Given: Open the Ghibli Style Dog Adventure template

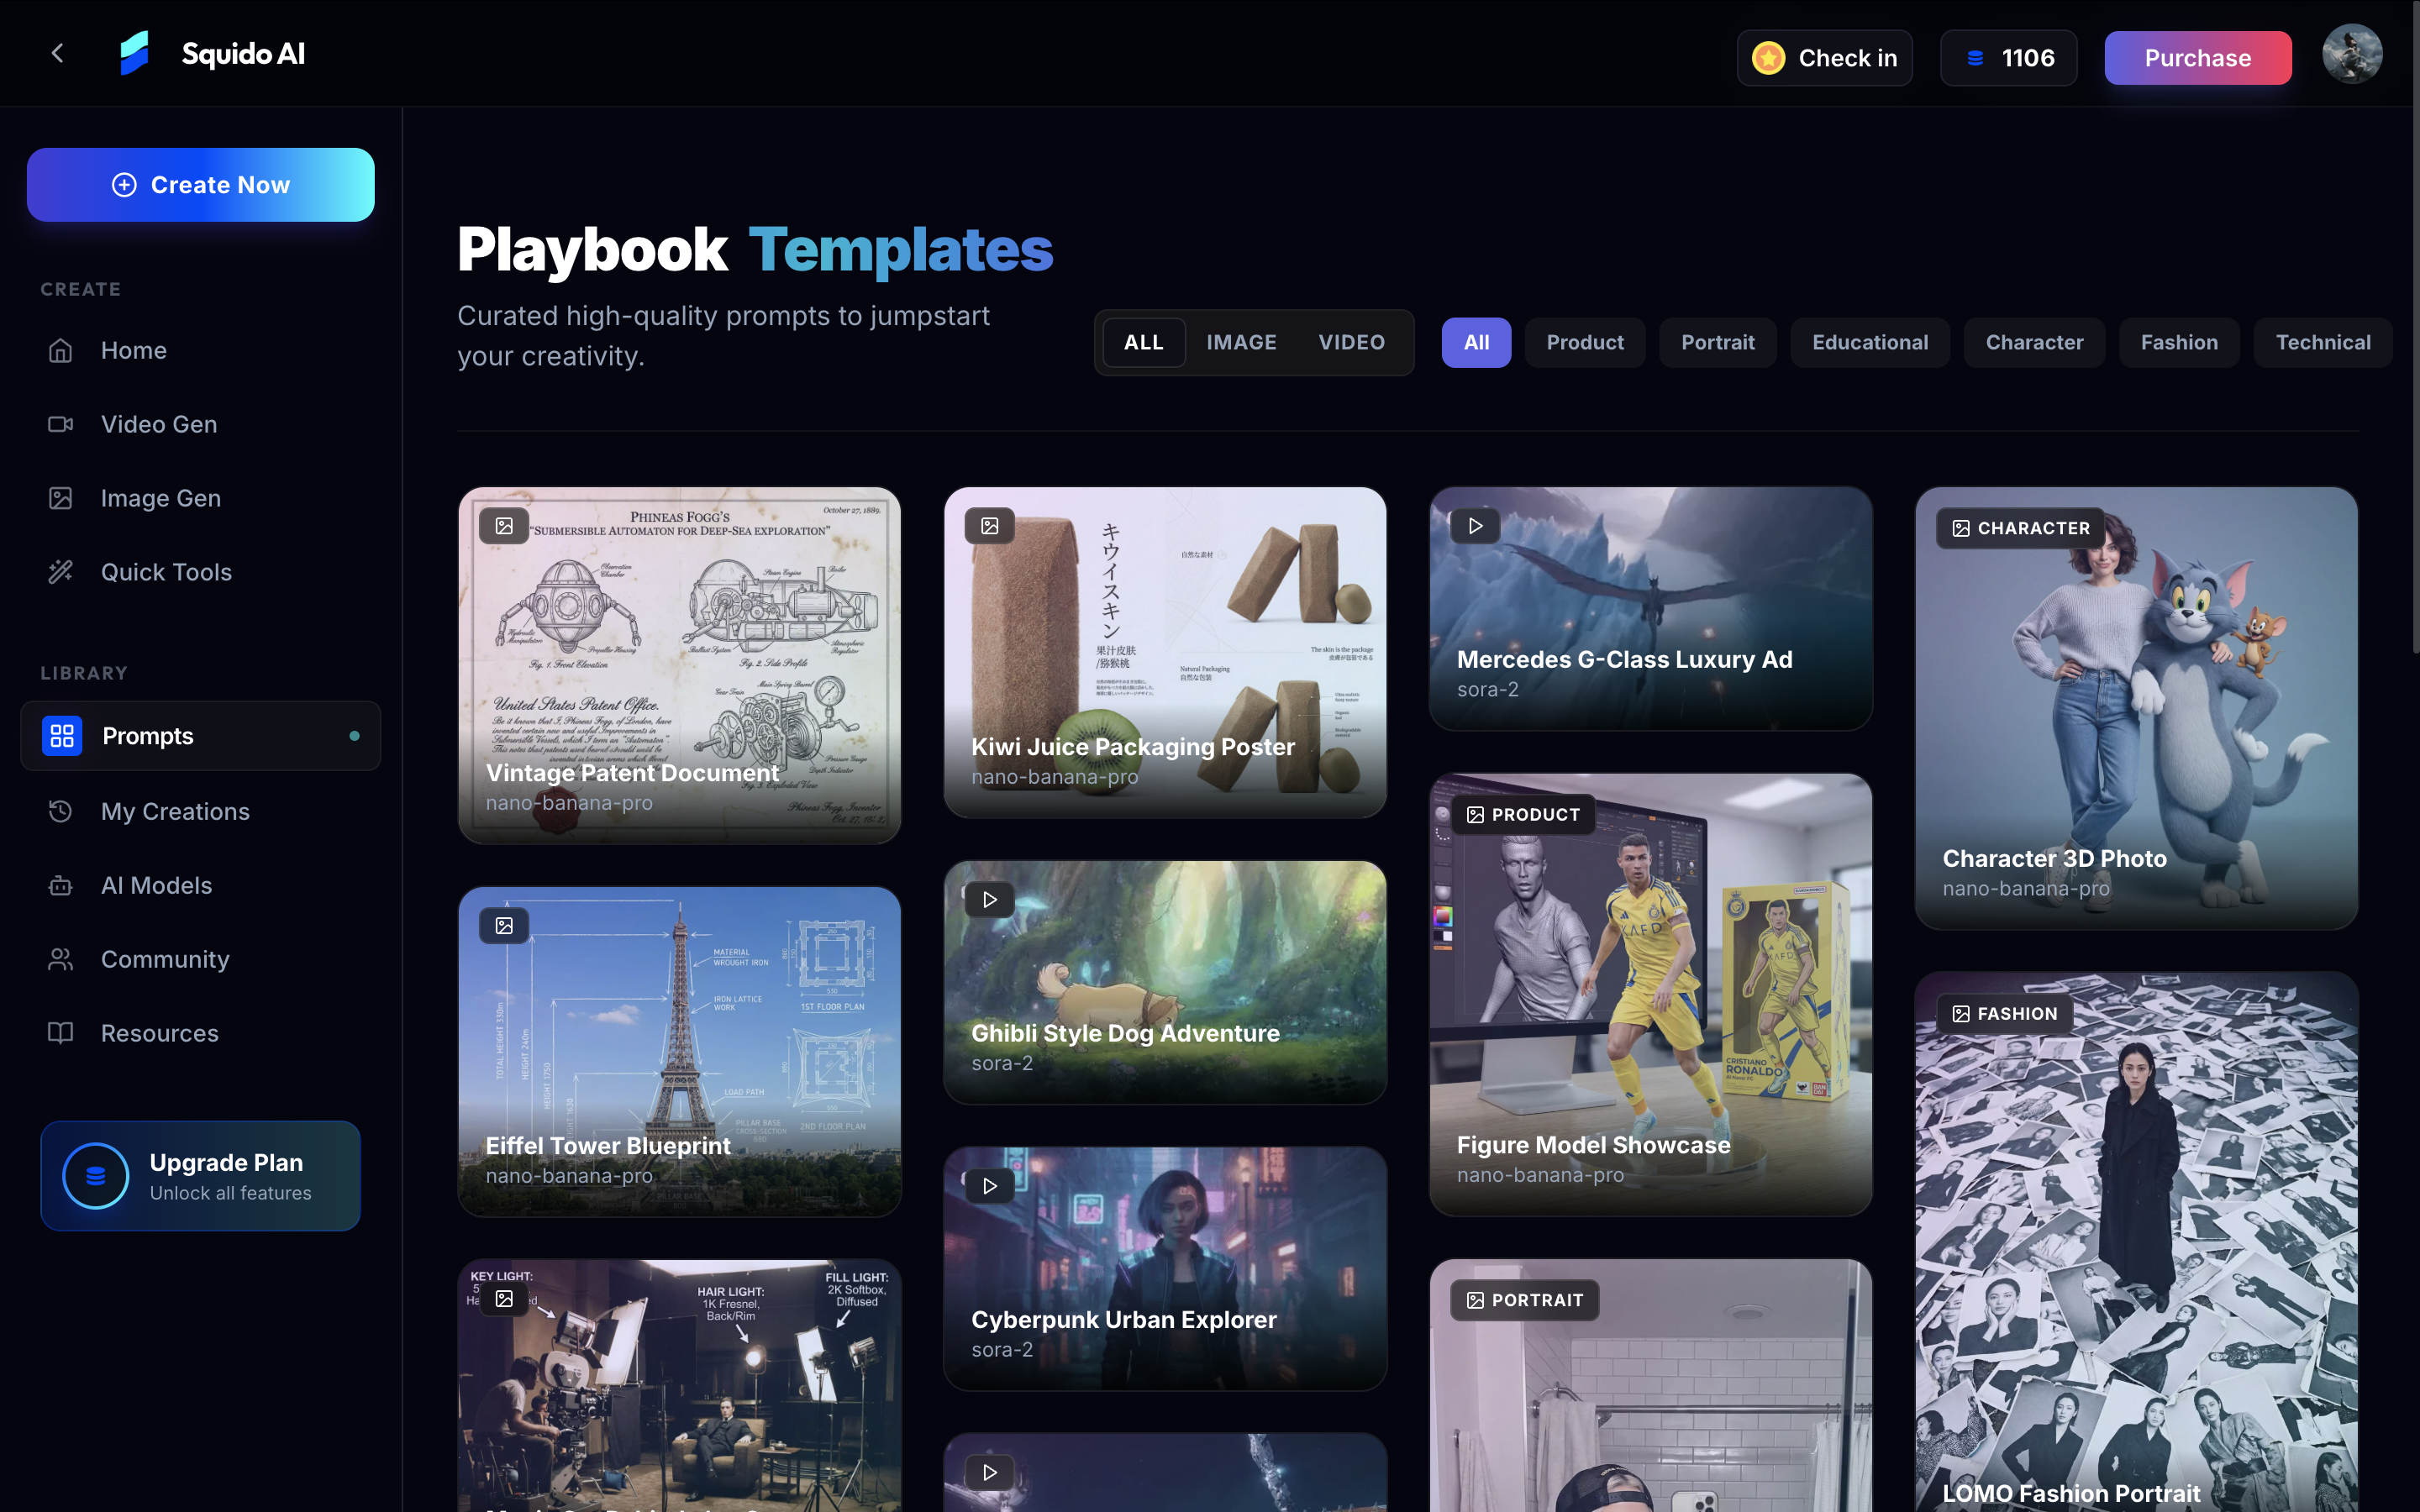Looking at the screenshot, I should tap(1164, 981).
